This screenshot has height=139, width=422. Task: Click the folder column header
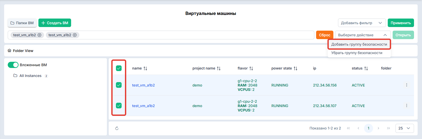pos(386,68)
